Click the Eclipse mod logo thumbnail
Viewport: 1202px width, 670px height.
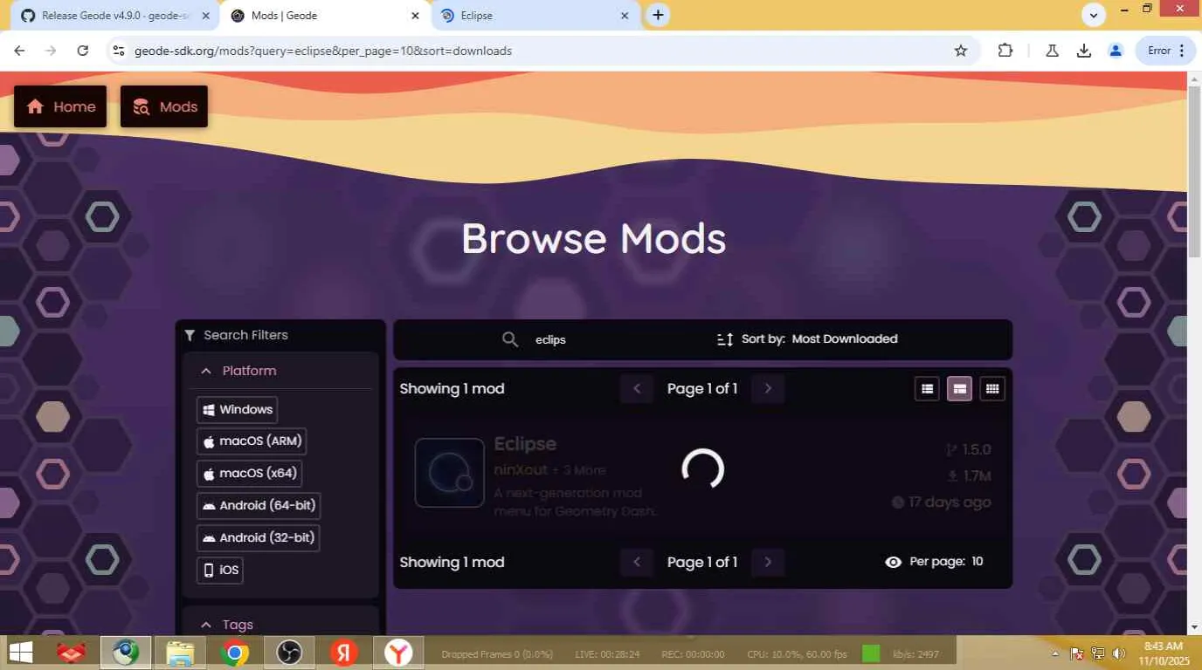[x=450, y=473]
